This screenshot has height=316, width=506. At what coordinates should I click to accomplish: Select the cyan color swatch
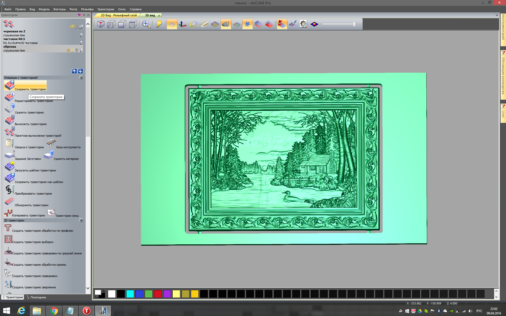(130, 294)
